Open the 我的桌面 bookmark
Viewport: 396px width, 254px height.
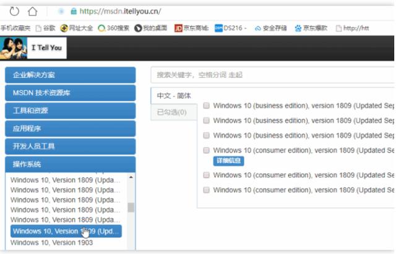point(151,28)
